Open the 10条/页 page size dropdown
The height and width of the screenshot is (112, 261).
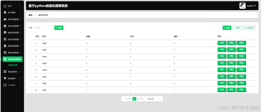(x=152, y=99)
